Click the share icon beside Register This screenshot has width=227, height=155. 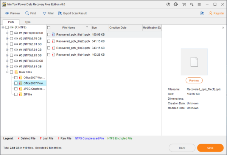pyautogui.click(x=202, y=13)
